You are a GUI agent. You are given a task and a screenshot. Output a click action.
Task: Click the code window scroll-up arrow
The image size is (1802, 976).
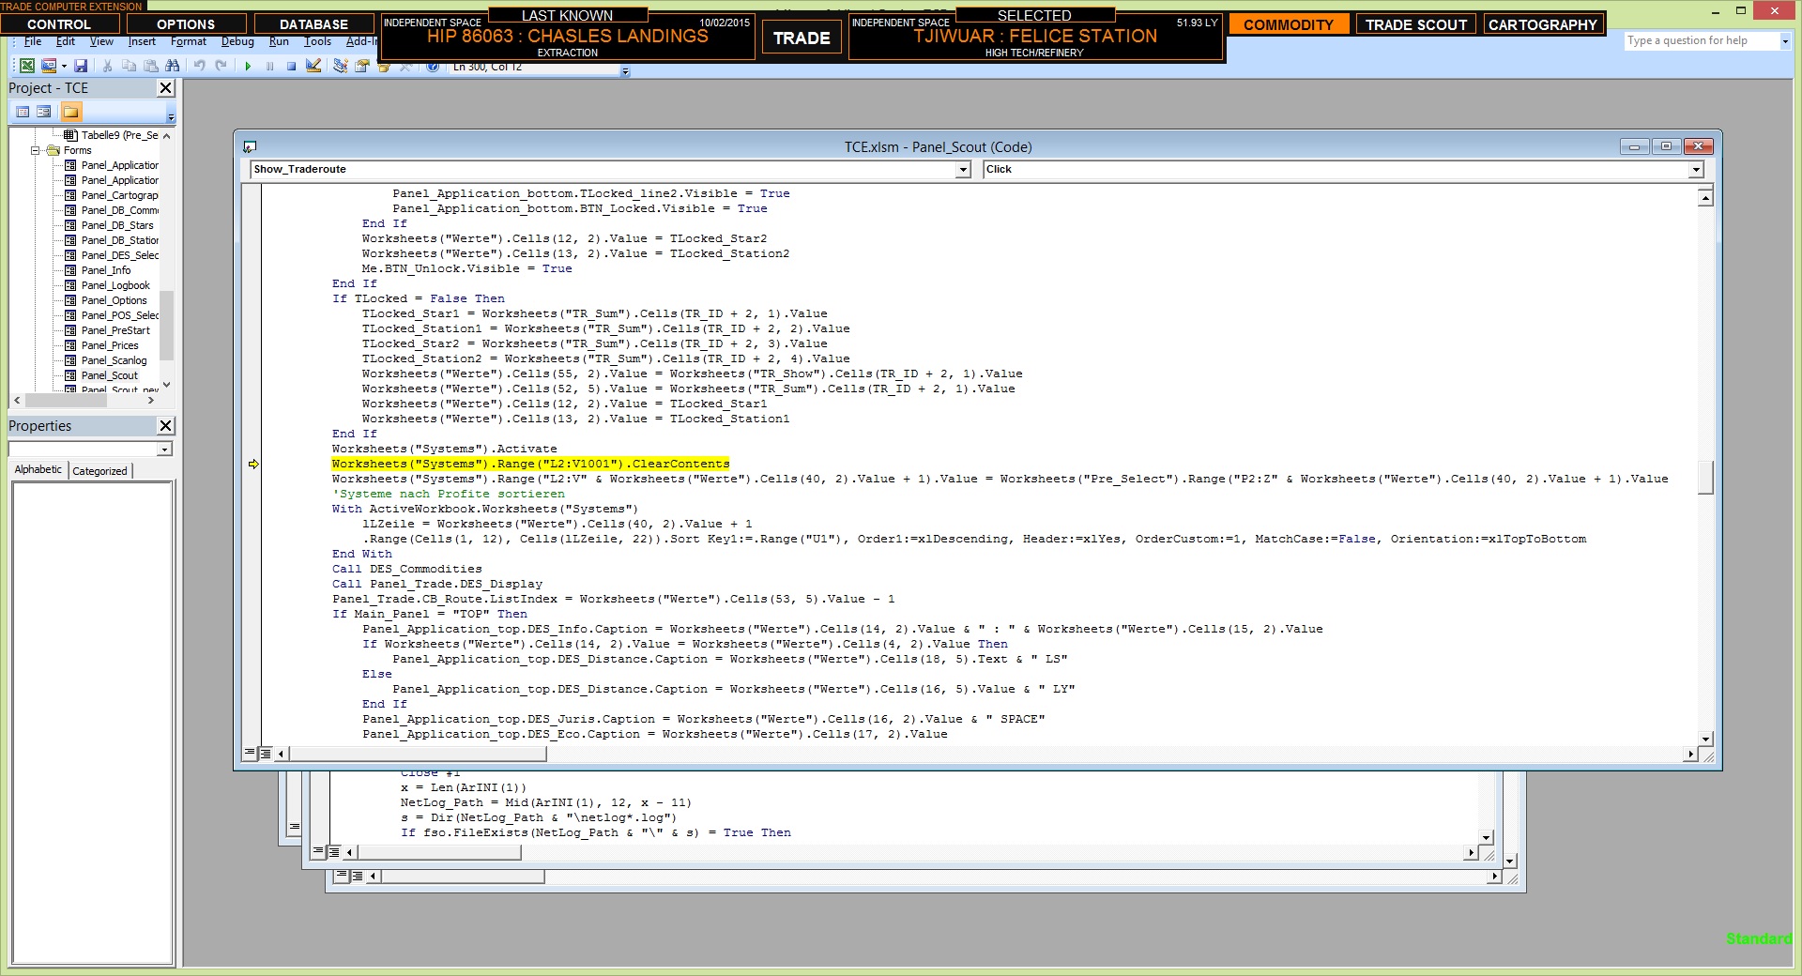click(x=1705, y=197)
